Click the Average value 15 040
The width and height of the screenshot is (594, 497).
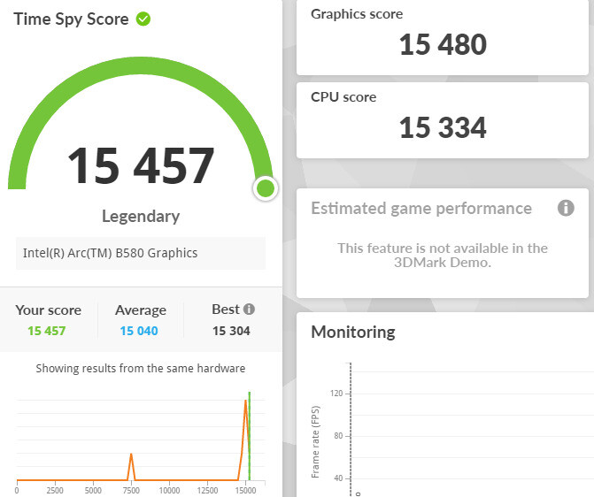(139, 331)
